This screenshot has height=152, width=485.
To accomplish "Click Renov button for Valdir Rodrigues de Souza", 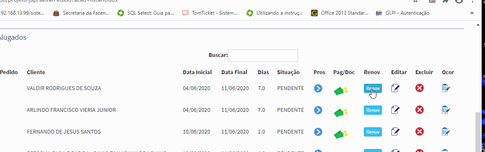I will pos(373,88).
